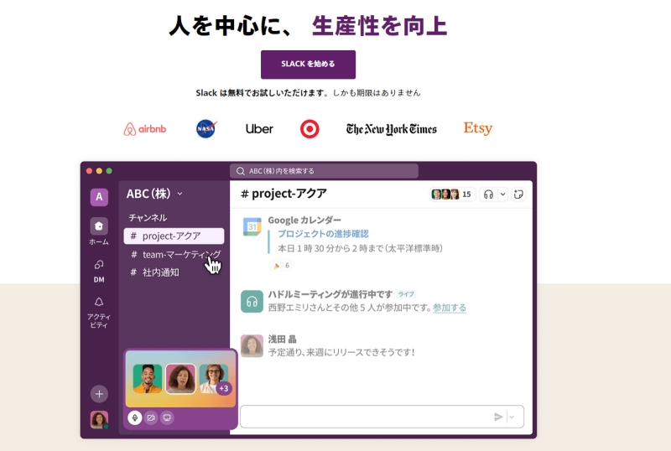
Task: Select the # project-アクア channel
Action: pos(174,236)
